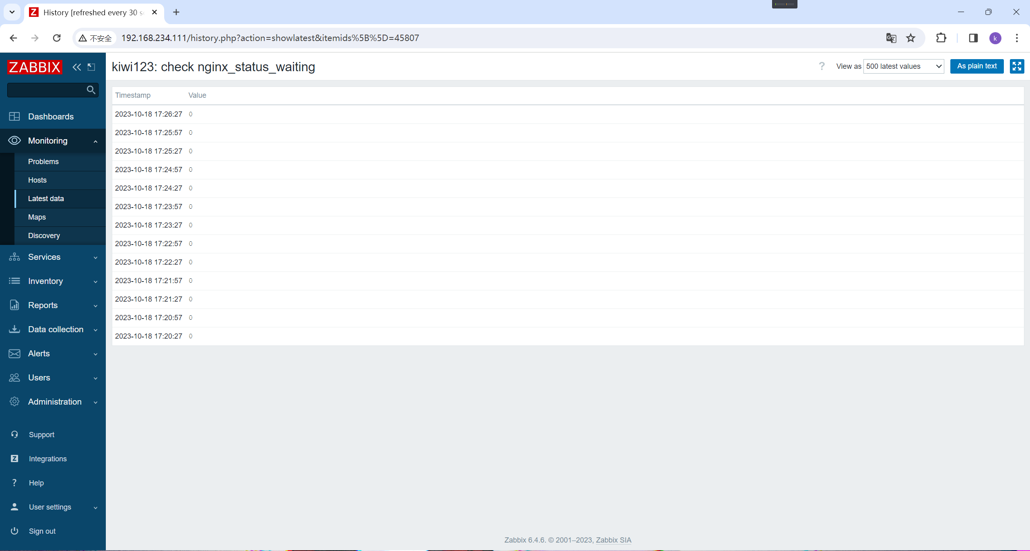Image resolution: width=1030 pixels, height=551 pixels.
Task: Open the View as dropdown
Action: (x=904, y=66)
